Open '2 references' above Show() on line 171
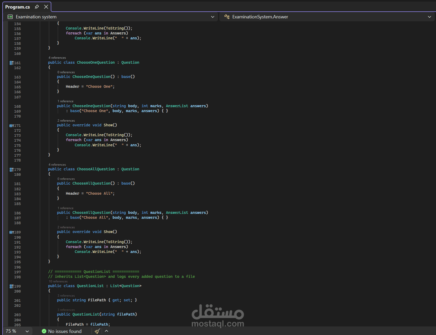Image resolution: width=436 pixels, height=335 pixels. pyautogui.click(x=66, y=121)
